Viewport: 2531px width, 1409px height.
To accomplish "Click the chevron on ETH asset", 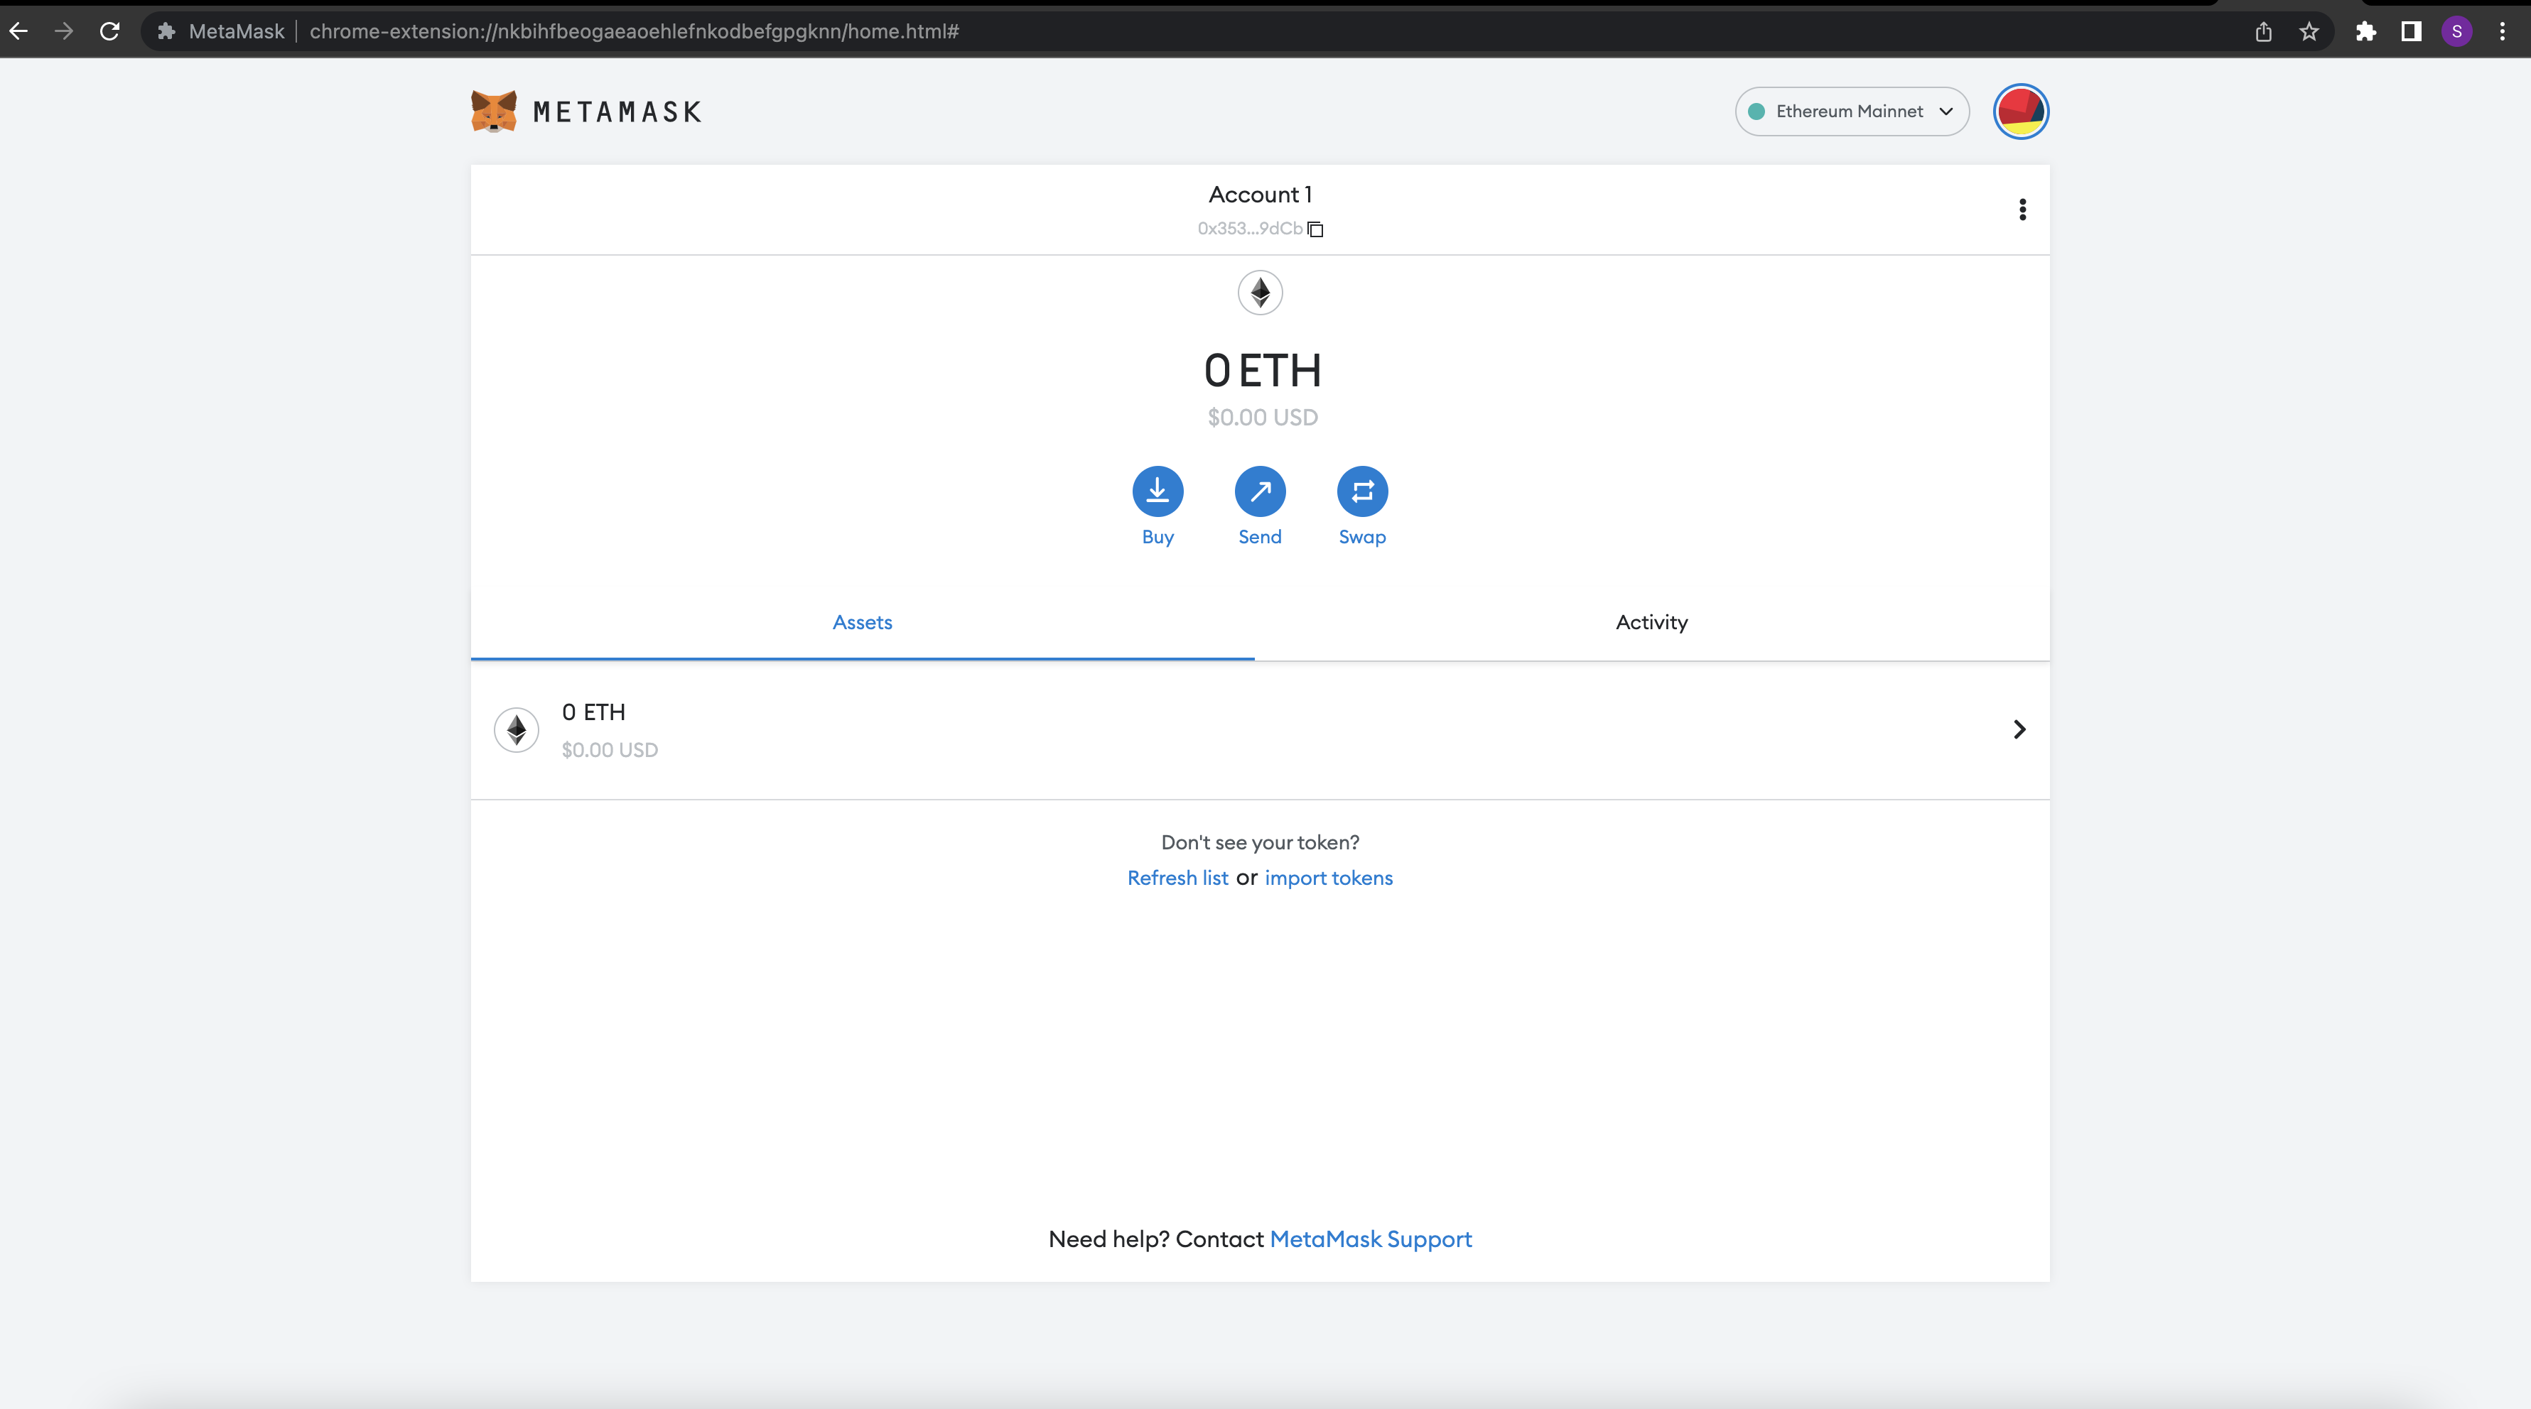I will pyautogui.click(x=2019, y=729).
